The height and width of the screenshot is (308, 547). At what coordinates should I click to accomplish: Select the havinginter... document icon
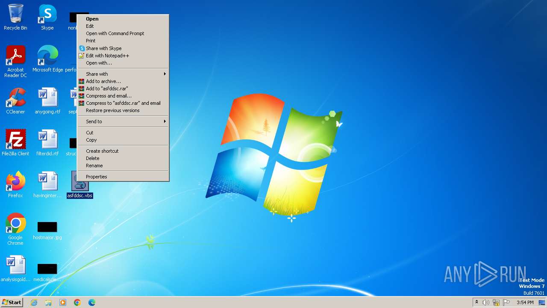[47, 185]
